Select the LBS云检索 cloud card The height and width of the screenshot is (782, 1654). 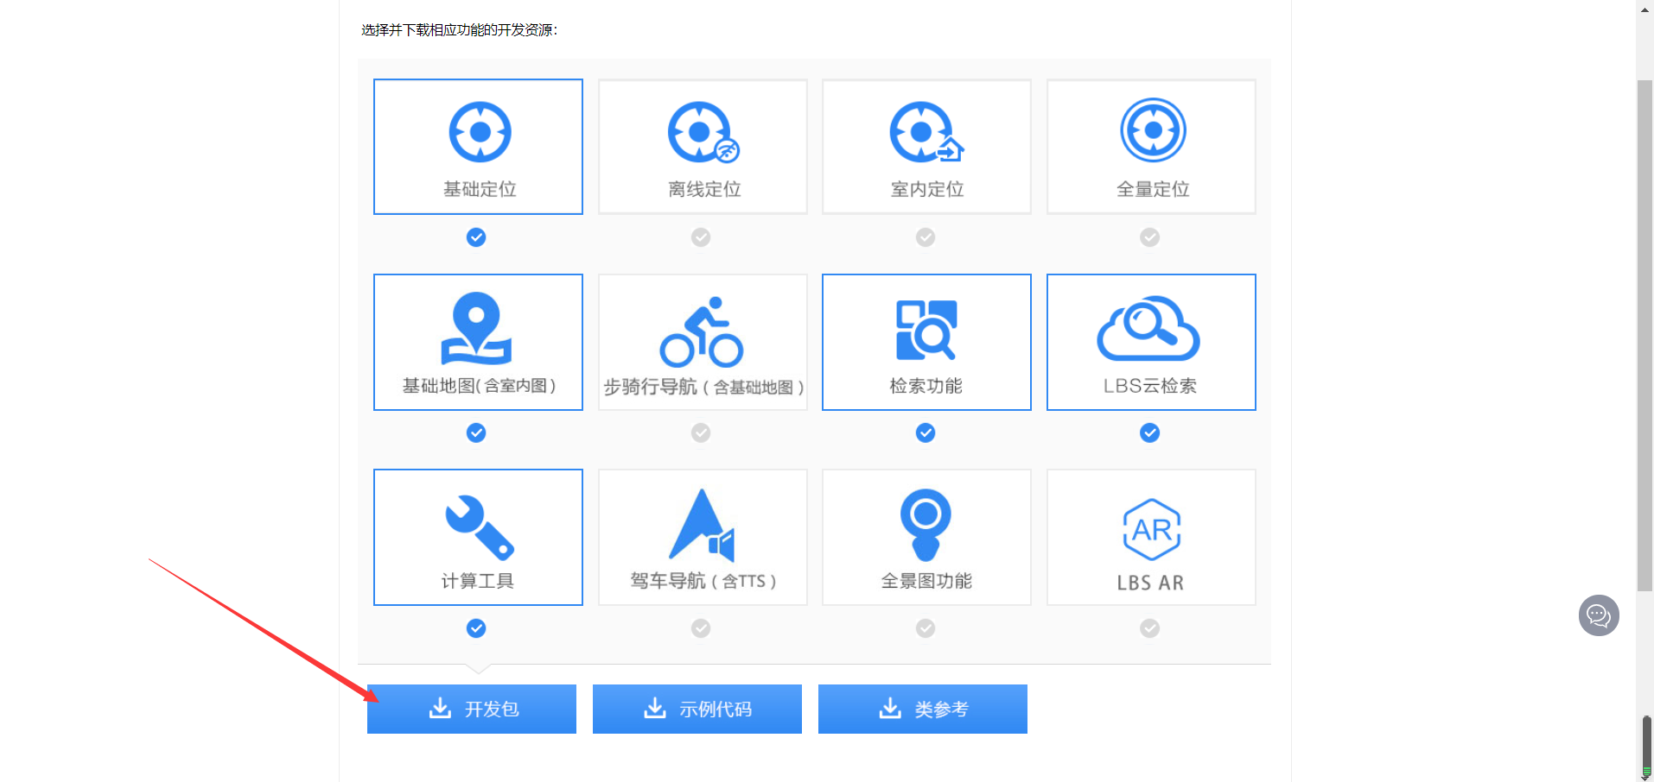click(1151, 342)
